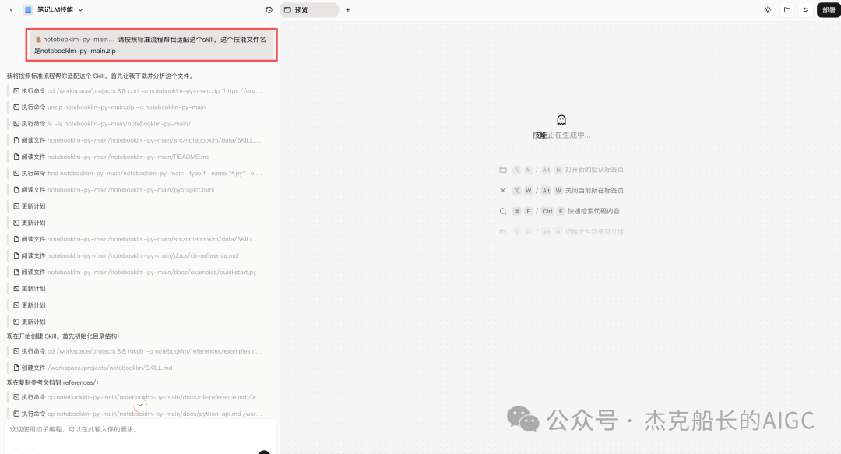841x454 pixels.
Task: Click file icon of 创建文件 SKILL.md row
Action: click(x=16, y=368)
